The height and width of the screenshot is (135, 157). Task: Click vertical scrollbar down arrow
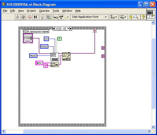(153, 127)
